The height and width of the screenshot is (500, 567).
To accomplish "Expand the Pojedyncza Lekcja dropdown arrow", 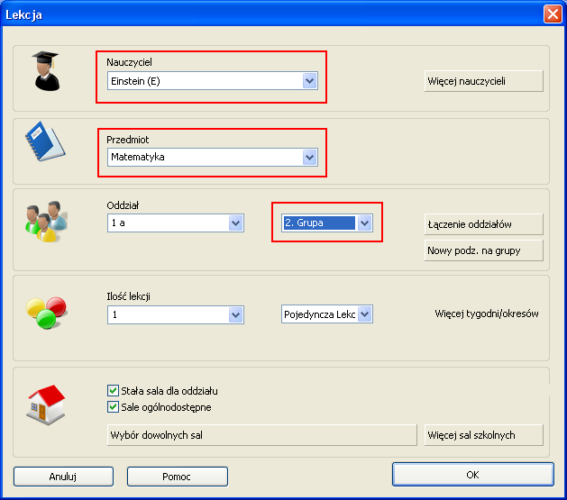I will tap(364, 314).
